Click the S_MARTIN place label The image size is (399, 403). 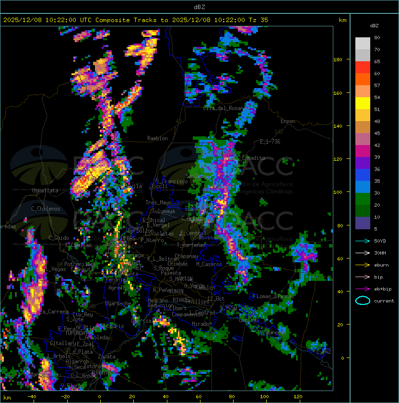tap(181, 279)
